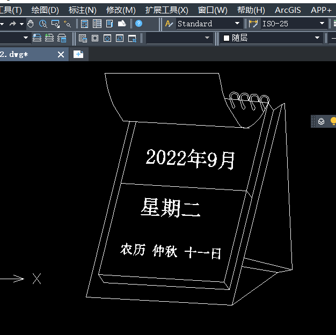Click the floating toolbar drag grip

click(313, 121)
